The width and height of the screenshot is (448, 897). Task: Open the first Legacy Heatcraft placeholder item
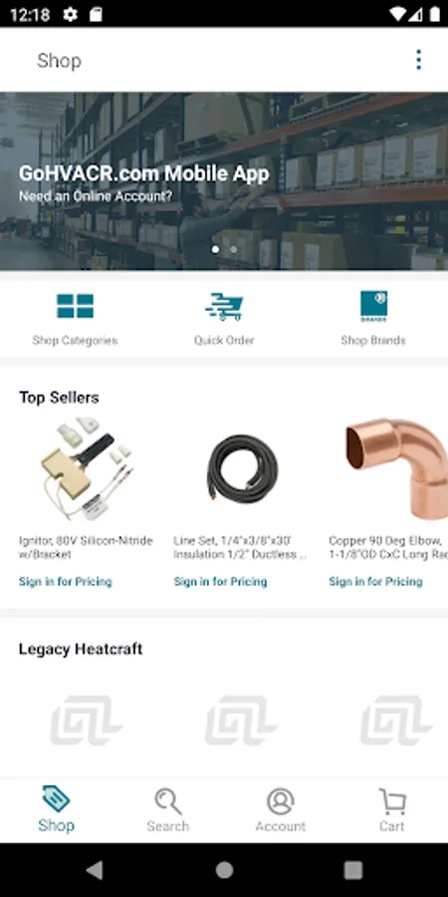pos(86,721)
